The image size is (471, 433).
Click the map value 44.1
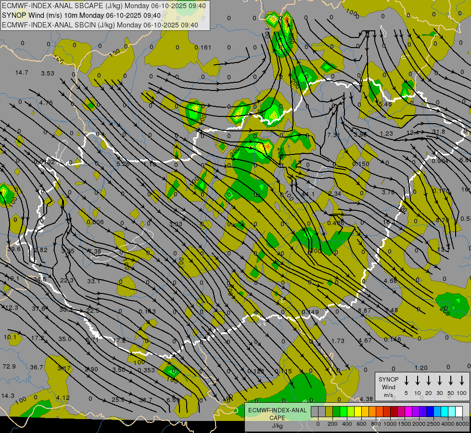(308, 194)
